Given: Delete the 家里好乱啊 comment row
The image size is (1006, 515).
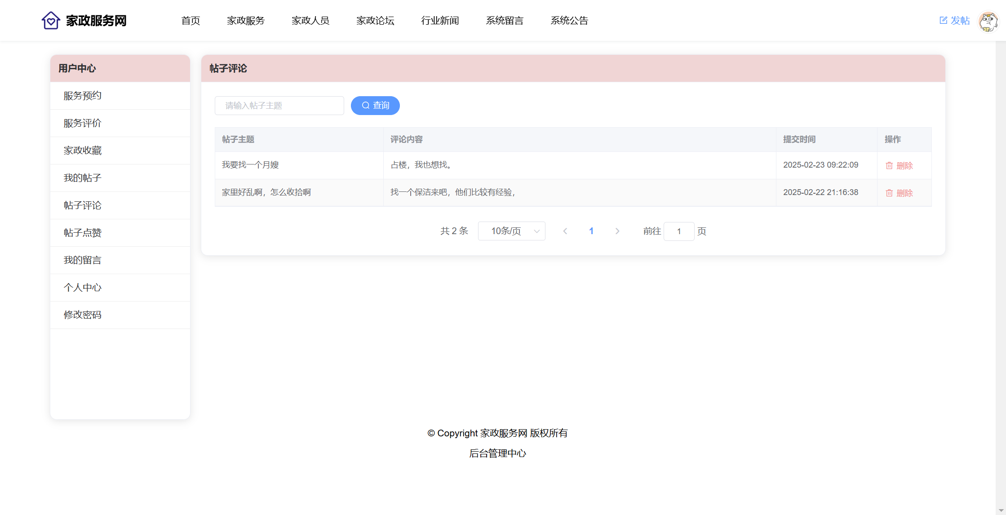Looking at the screenshot, I should pos(899,193).
